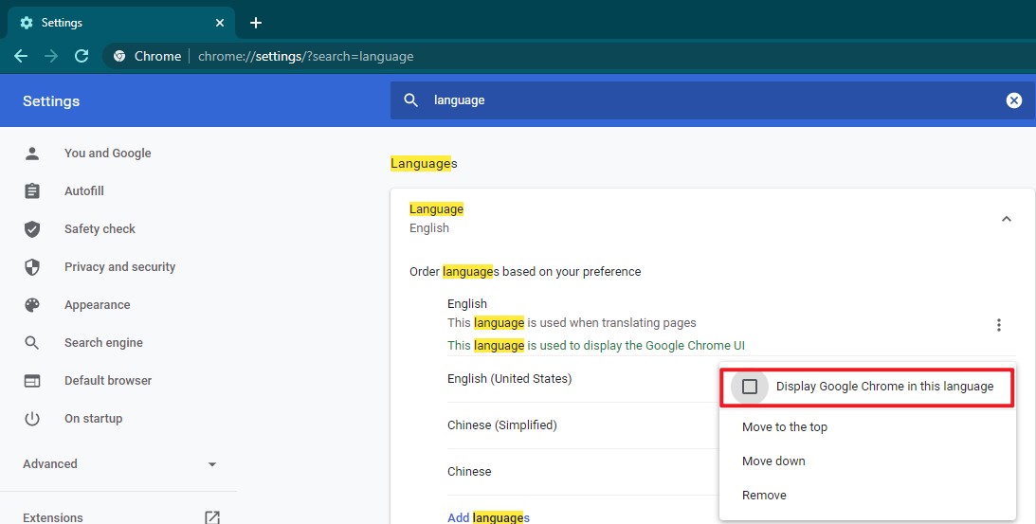Select Default browser in the sidebar
This screenshot has height=524, width=1036.
click(108, 381)
